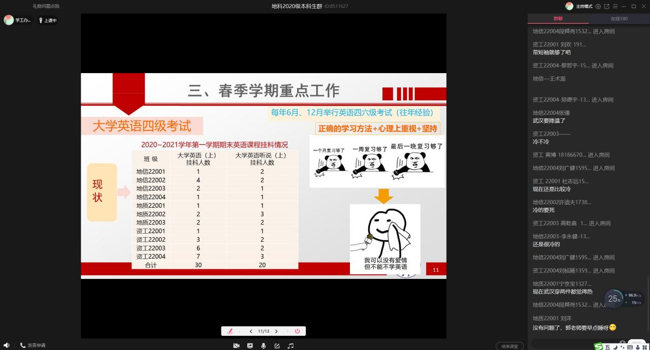Screen dimensions: 650x350
Task: Advance to the next slide
Action: [x=276, y=331]
